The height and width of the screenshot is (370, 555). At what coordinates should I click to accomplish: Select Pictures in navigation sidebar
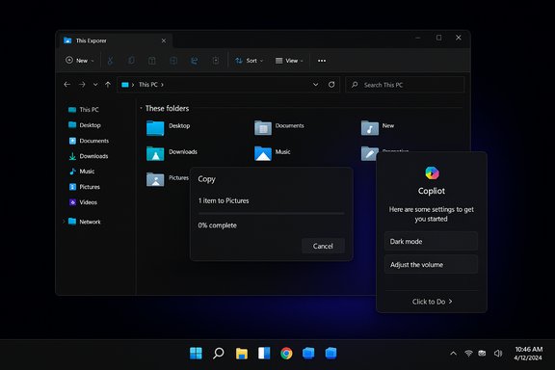(85, 187)
